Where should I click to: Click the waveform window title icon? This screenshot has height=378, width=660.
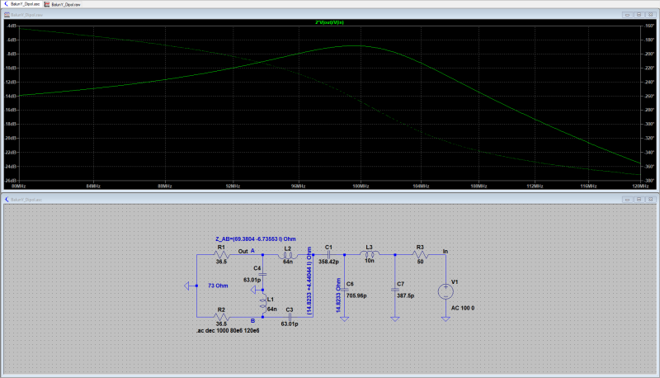click(x=7, y=15)
